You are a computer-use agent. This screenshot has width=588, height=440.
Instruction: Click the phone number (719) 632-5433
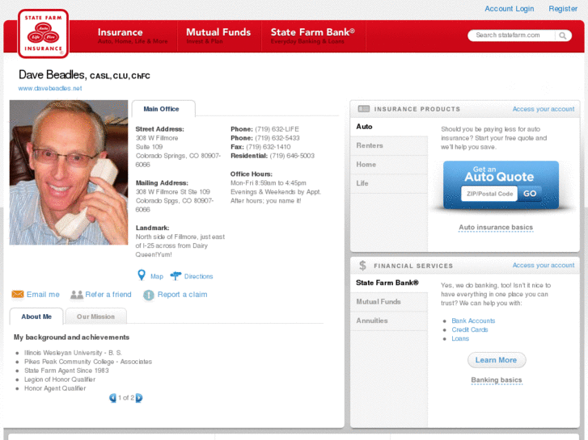click(277, 138)
